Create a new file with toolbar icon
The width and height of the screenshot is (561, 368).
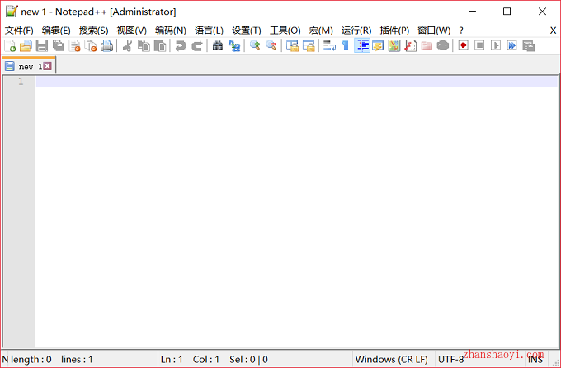pos(10,46)
